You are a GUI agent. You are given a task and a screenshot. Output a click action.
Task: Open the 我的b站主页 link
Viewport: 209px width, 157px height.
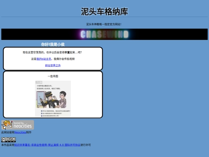coord(44,59)
